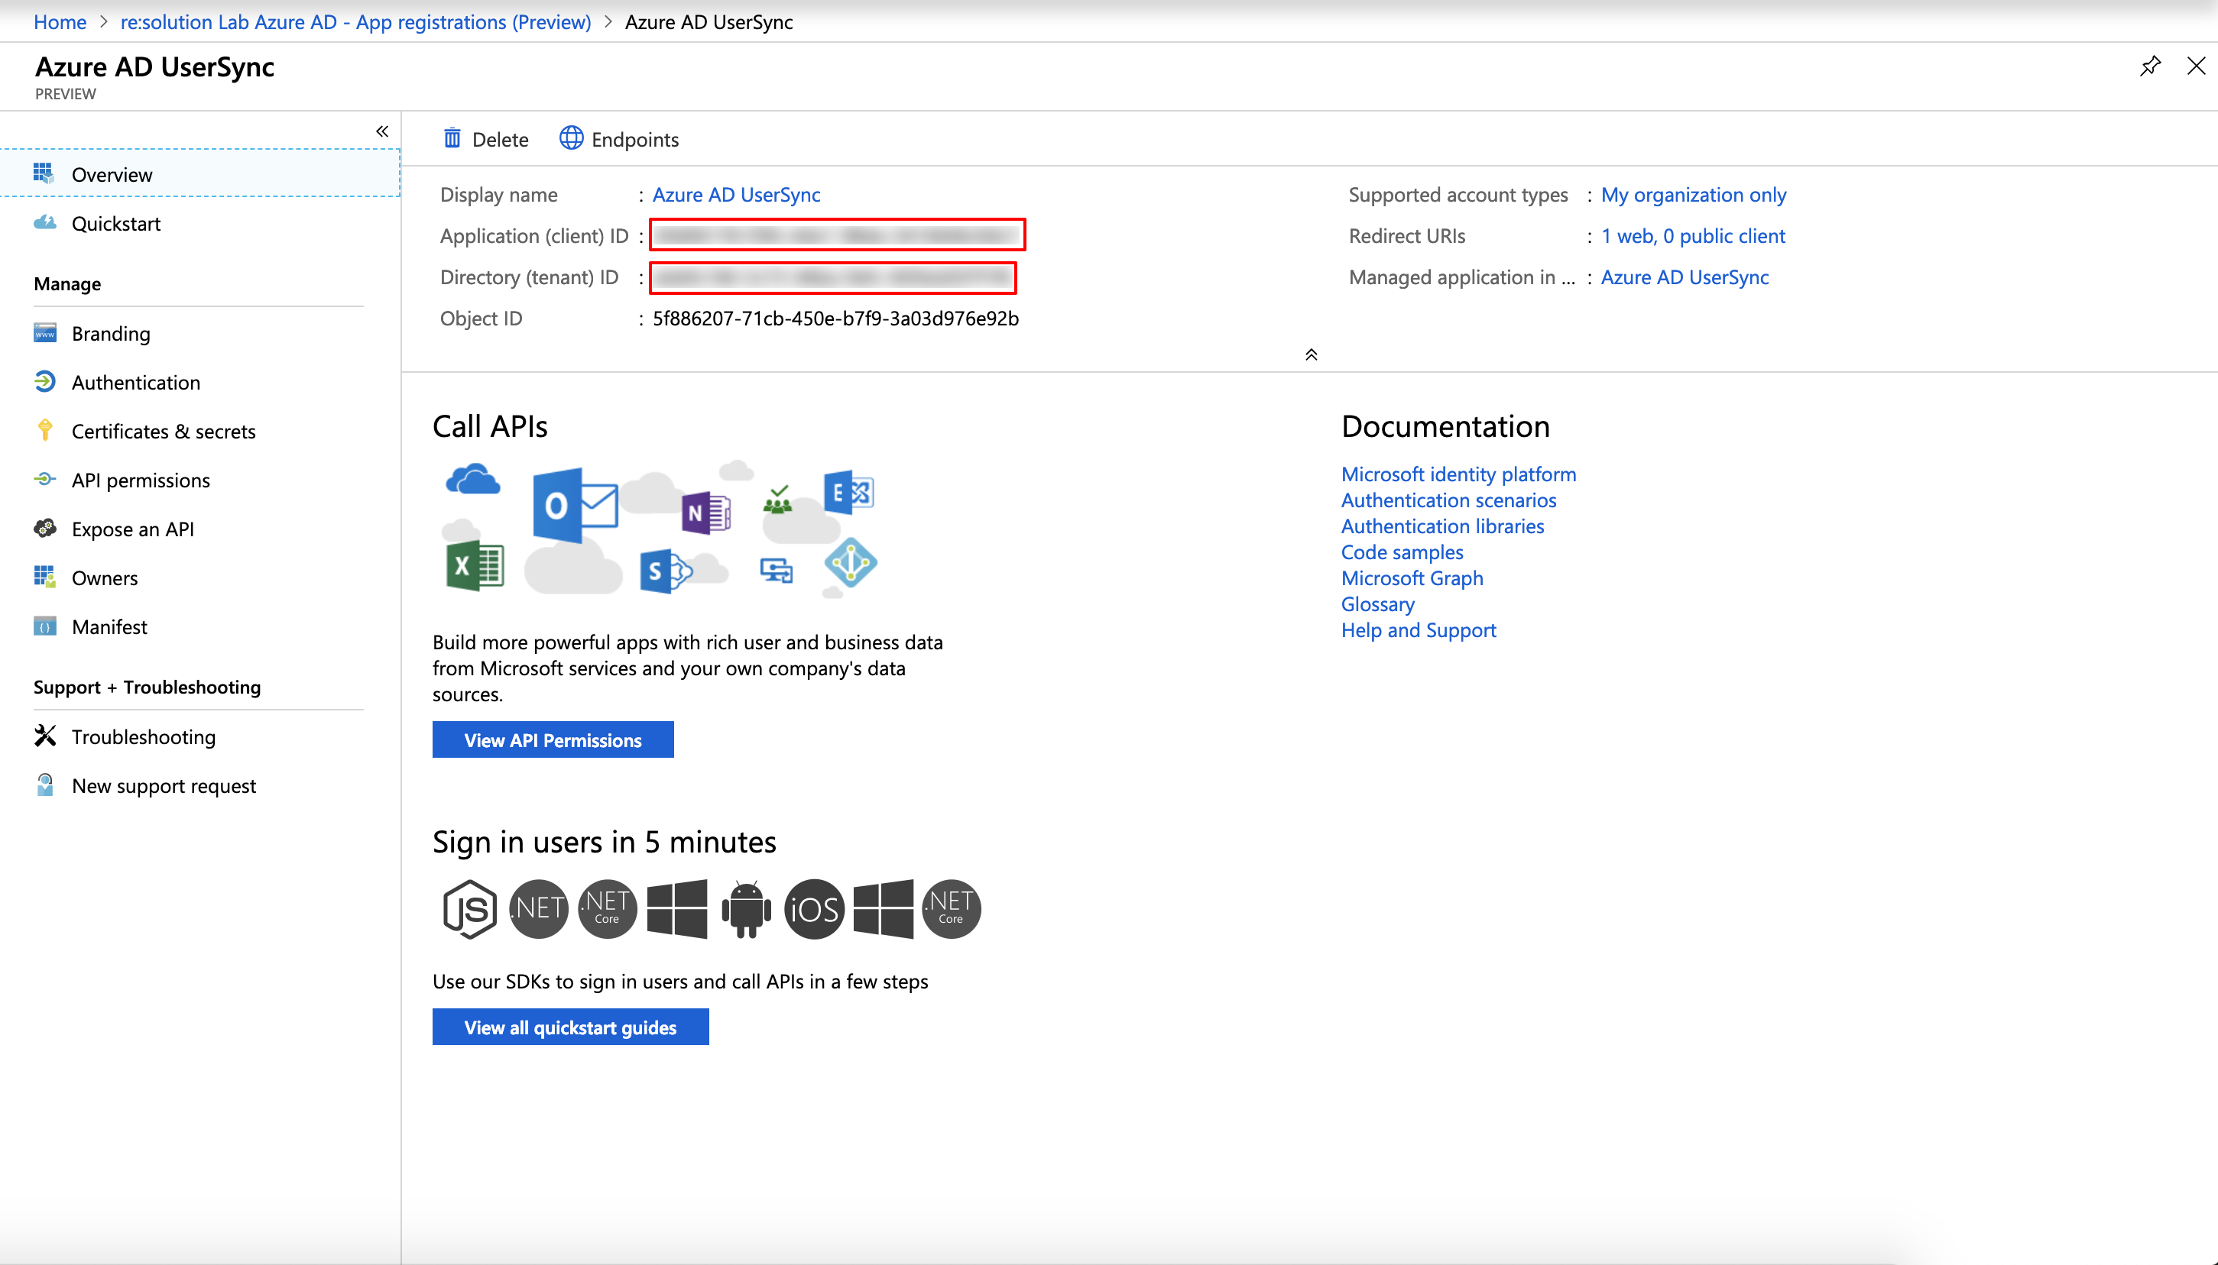2218x1265 pixels.
Task: Click the Object ID value text
Action: tap(835, 319)
